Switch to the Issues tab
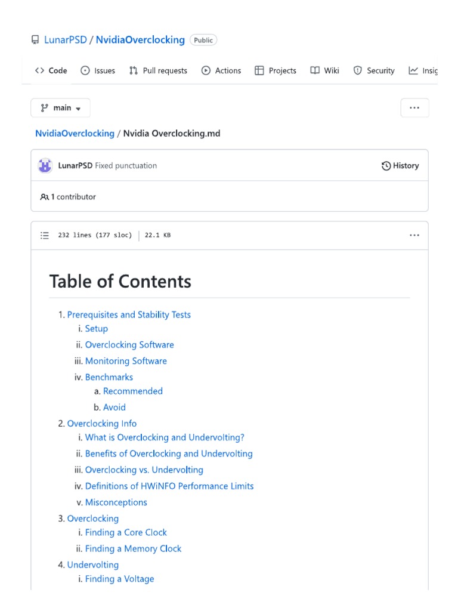458x611 pixels. click(x=98, y=70)
